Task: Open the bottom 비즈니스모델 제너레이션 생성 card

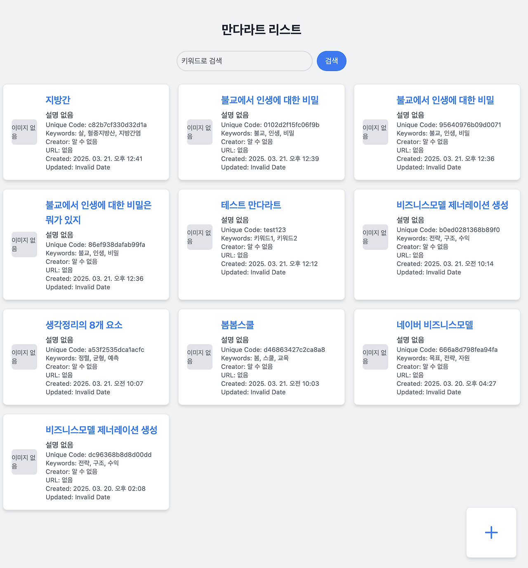Action: click(102, 430)
